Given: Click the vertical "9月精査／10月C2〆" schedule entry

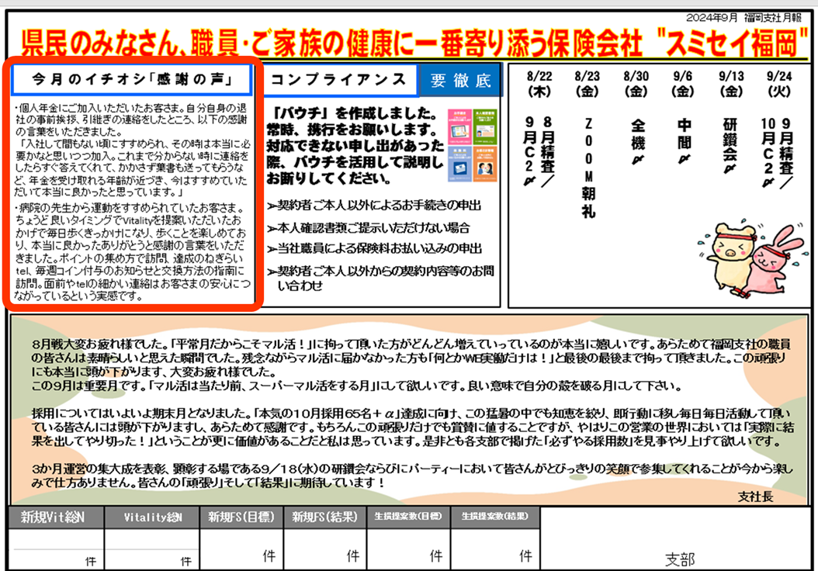Looking at the screenshot, I should [777, 152].
